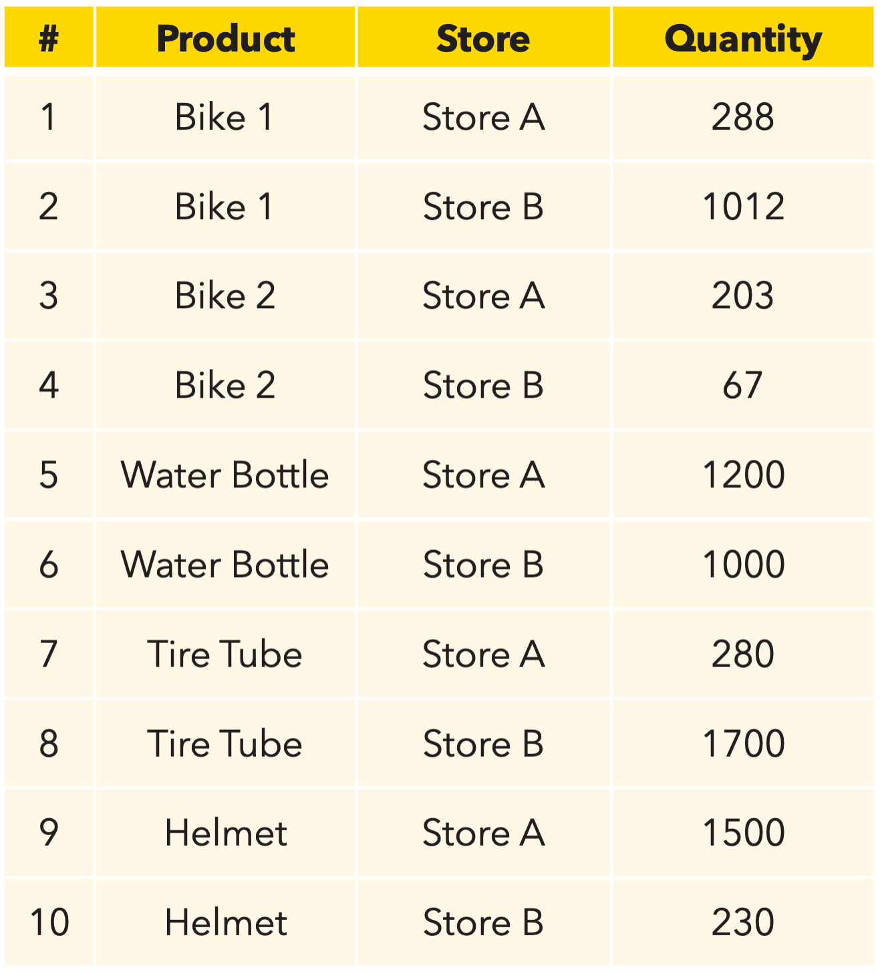This screenshot has width=882, height=974.
Task: Click Store B in row 10
Action: point(483,923)
